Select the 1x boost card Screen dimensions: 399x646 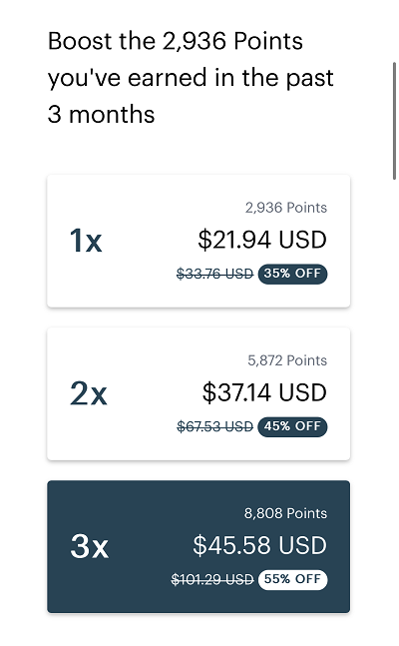click(199, 241)
